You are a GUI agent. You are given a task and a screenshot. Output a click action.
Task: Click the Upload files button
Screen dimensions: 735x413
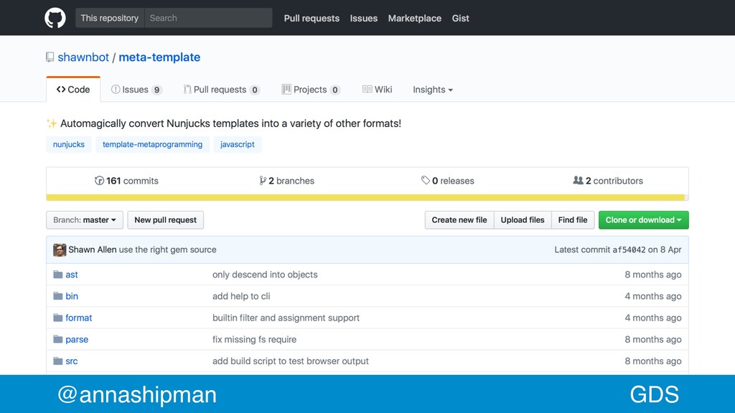[x=523, y=220]
